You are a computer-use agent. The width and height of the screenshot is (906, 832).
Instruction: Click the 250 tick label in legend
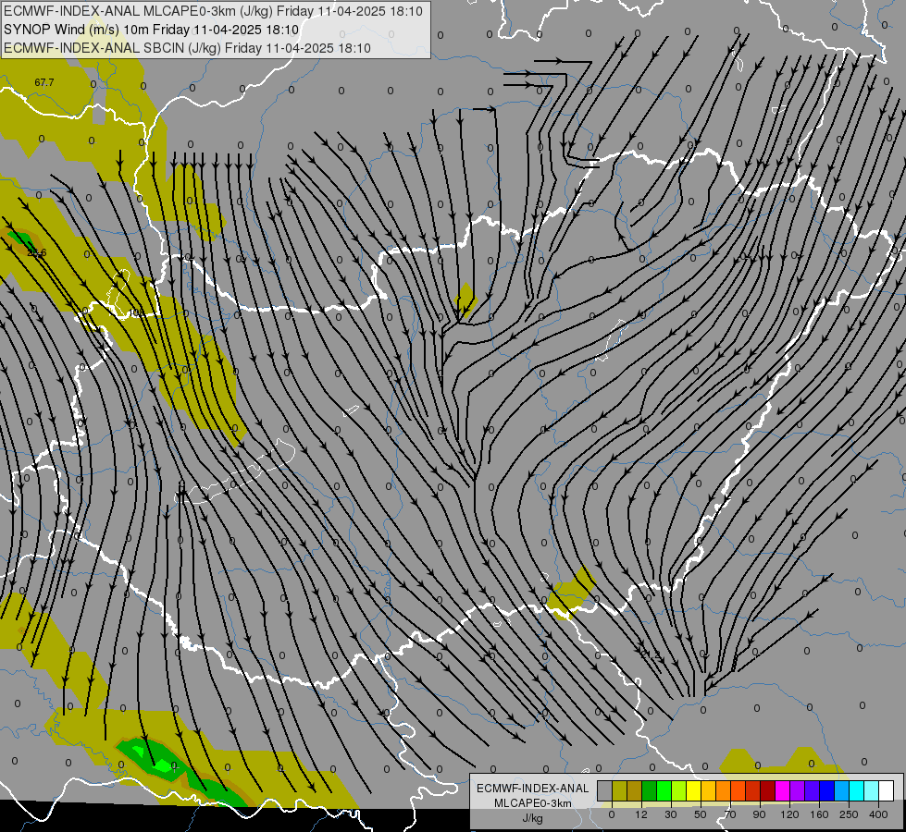849,814
